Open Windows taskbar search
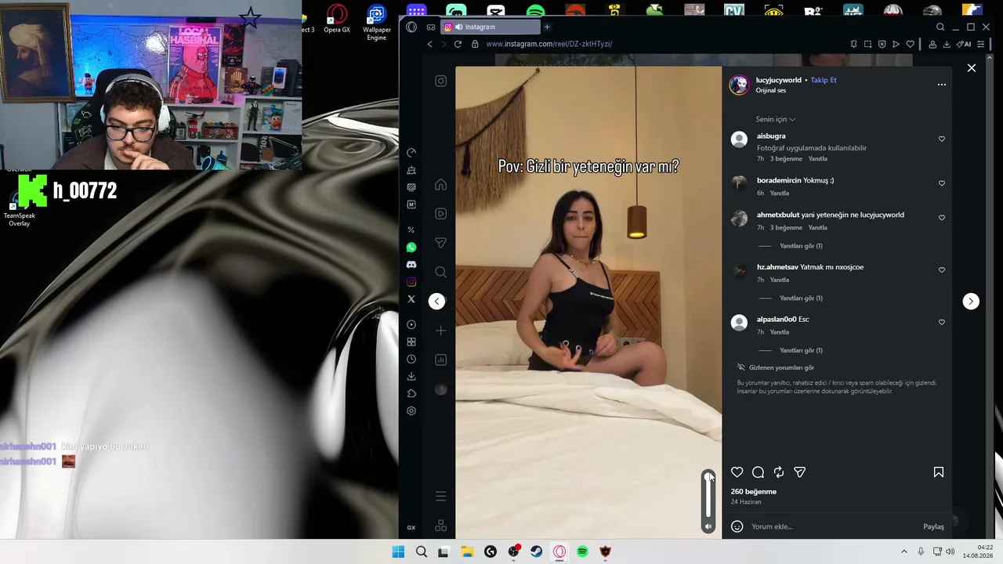The width and height of the screenshot is (1003, 564). point(422,551)
